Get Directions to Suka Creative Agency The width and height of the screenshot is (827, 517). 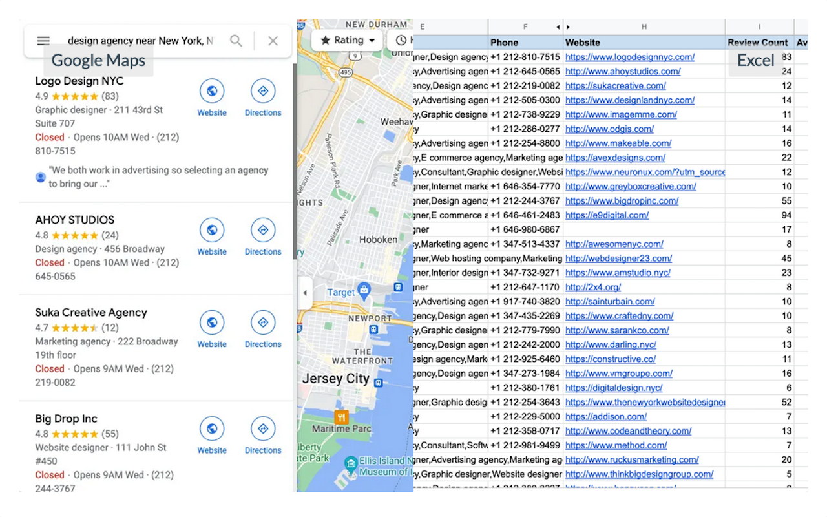pyautogui.click(x=263, y=322)
